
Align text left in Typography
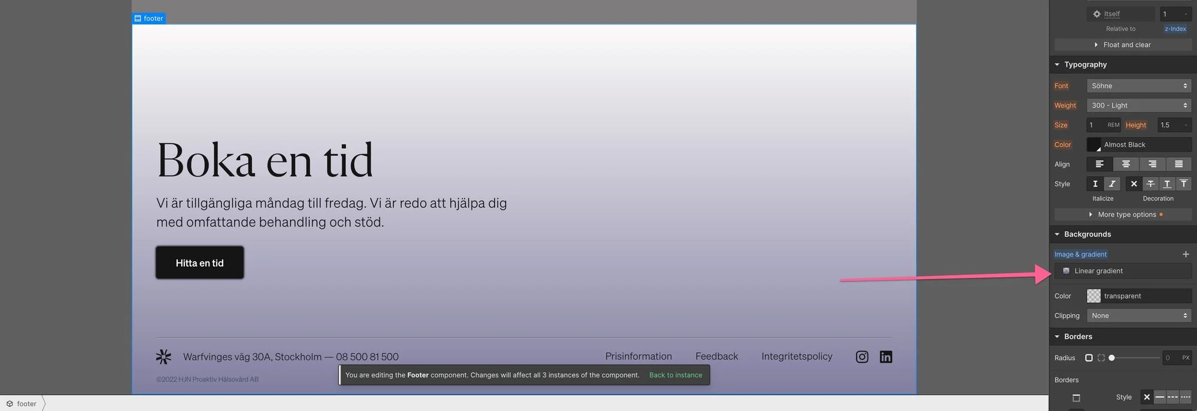pos(1099,164)
